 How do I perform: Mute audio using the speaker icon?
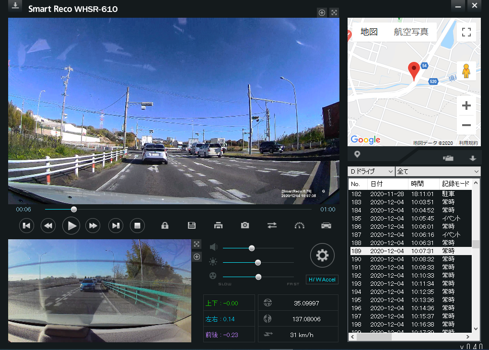coord(213,247)
